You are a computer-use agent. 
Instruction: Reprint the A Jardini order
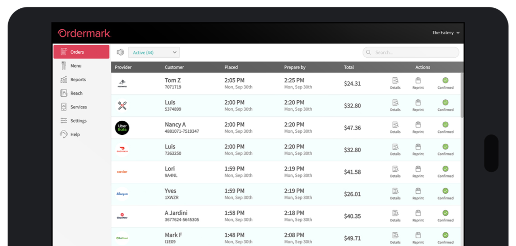pyautogui.click(x=418, y=216)
